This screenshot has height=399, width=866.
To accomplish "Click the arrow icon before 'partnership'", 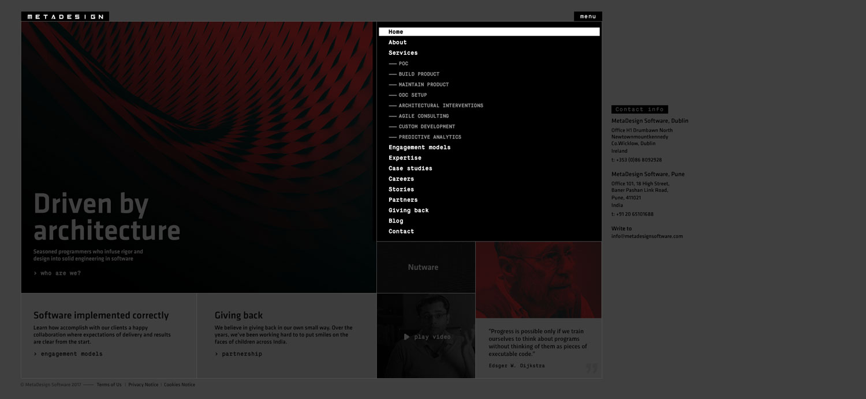I will [217, 353].
